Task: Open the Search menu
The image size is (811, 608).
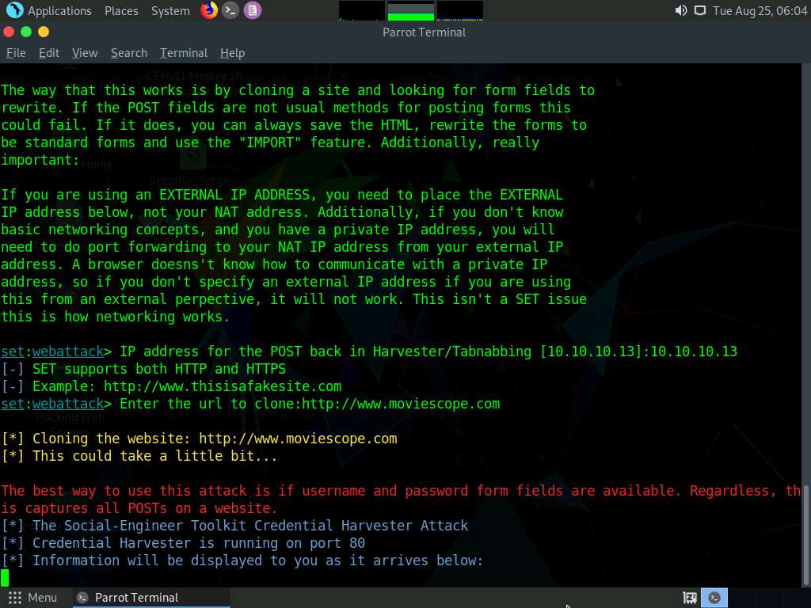Action: tap(129, 53)
